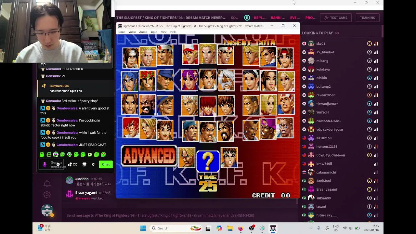Select player sufyan98 in the list
Image resolution: width=416 pixels, height=234 pixels.
(x=323, y=198)
